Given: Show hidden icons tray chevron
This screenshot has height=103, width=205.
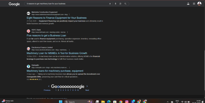Looking at the screenshot, I should coord(168,102).
